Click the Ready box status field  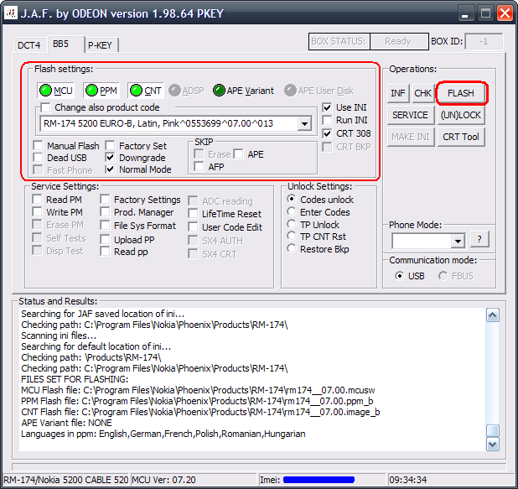tap(399, 41)
